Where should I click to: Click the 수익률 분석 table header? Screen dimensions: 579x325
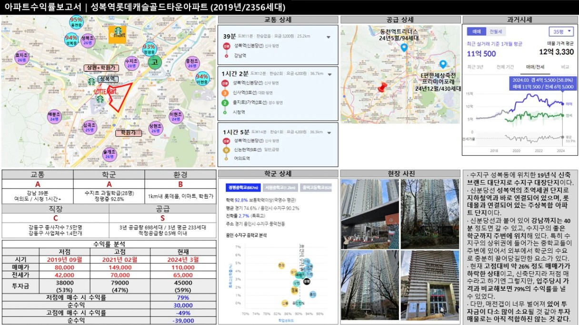click(x=109, y=244)
